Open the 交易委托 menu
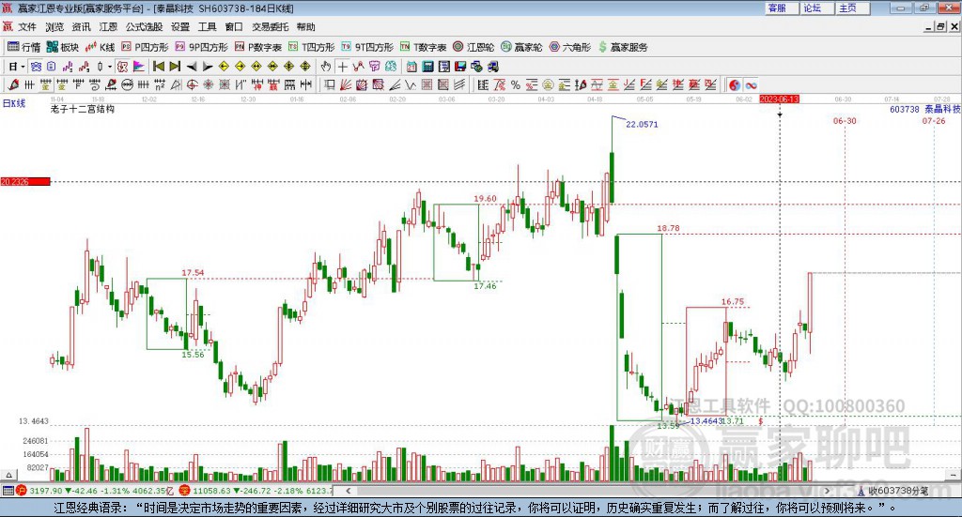The height and width of the screenshot is (517, 962). (270, 27)
